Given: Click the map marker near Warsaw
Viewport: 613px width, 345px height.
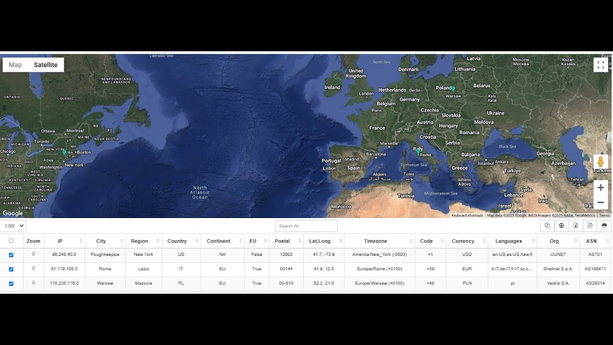Looking at the screenshot, I should pos(453,89).
